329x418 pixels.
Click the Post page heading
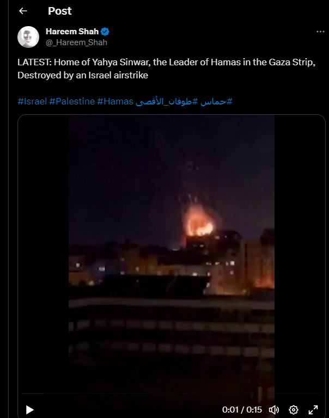click(x=60, y=11)
